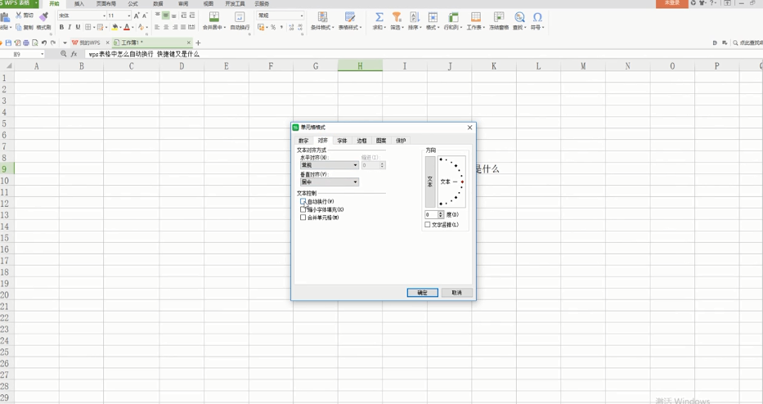Expand the font color dropdown arrow
The height and width of the screenshot is (404, 763).
[x=132, y=27]
